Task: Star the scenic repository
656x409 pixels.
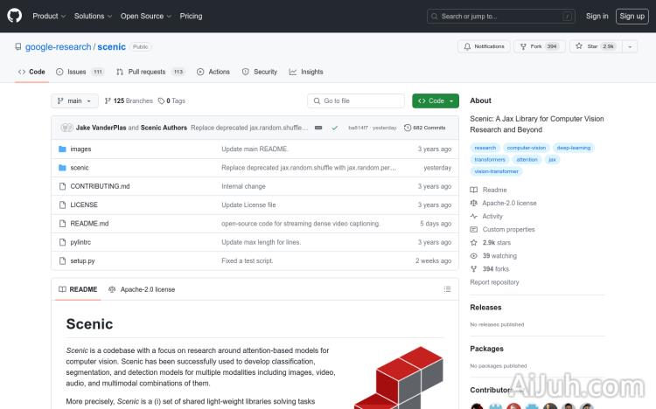Action: [x=595, y=46]
